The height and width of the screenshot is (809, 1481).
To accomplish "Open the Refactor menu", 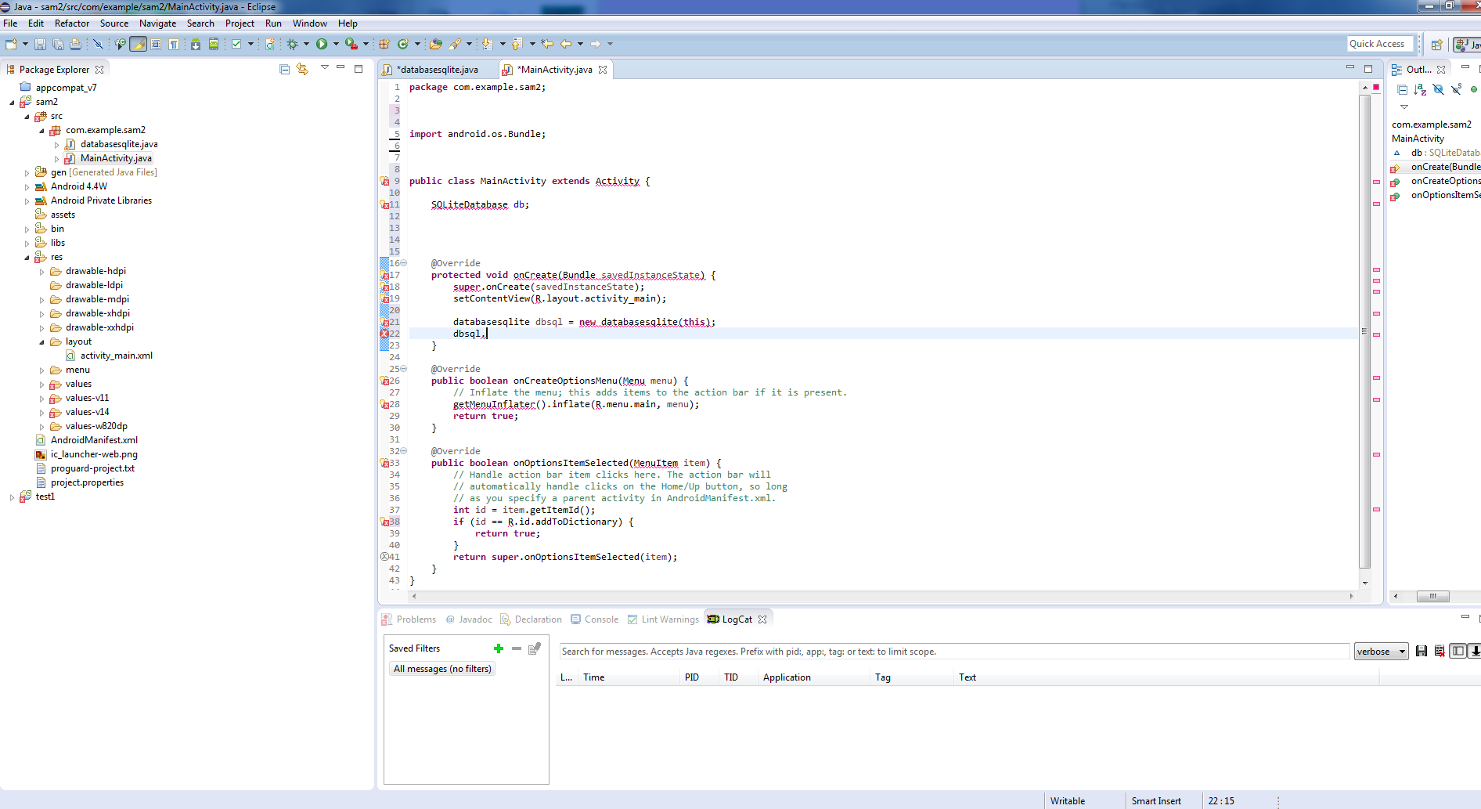I will (72, 23).
